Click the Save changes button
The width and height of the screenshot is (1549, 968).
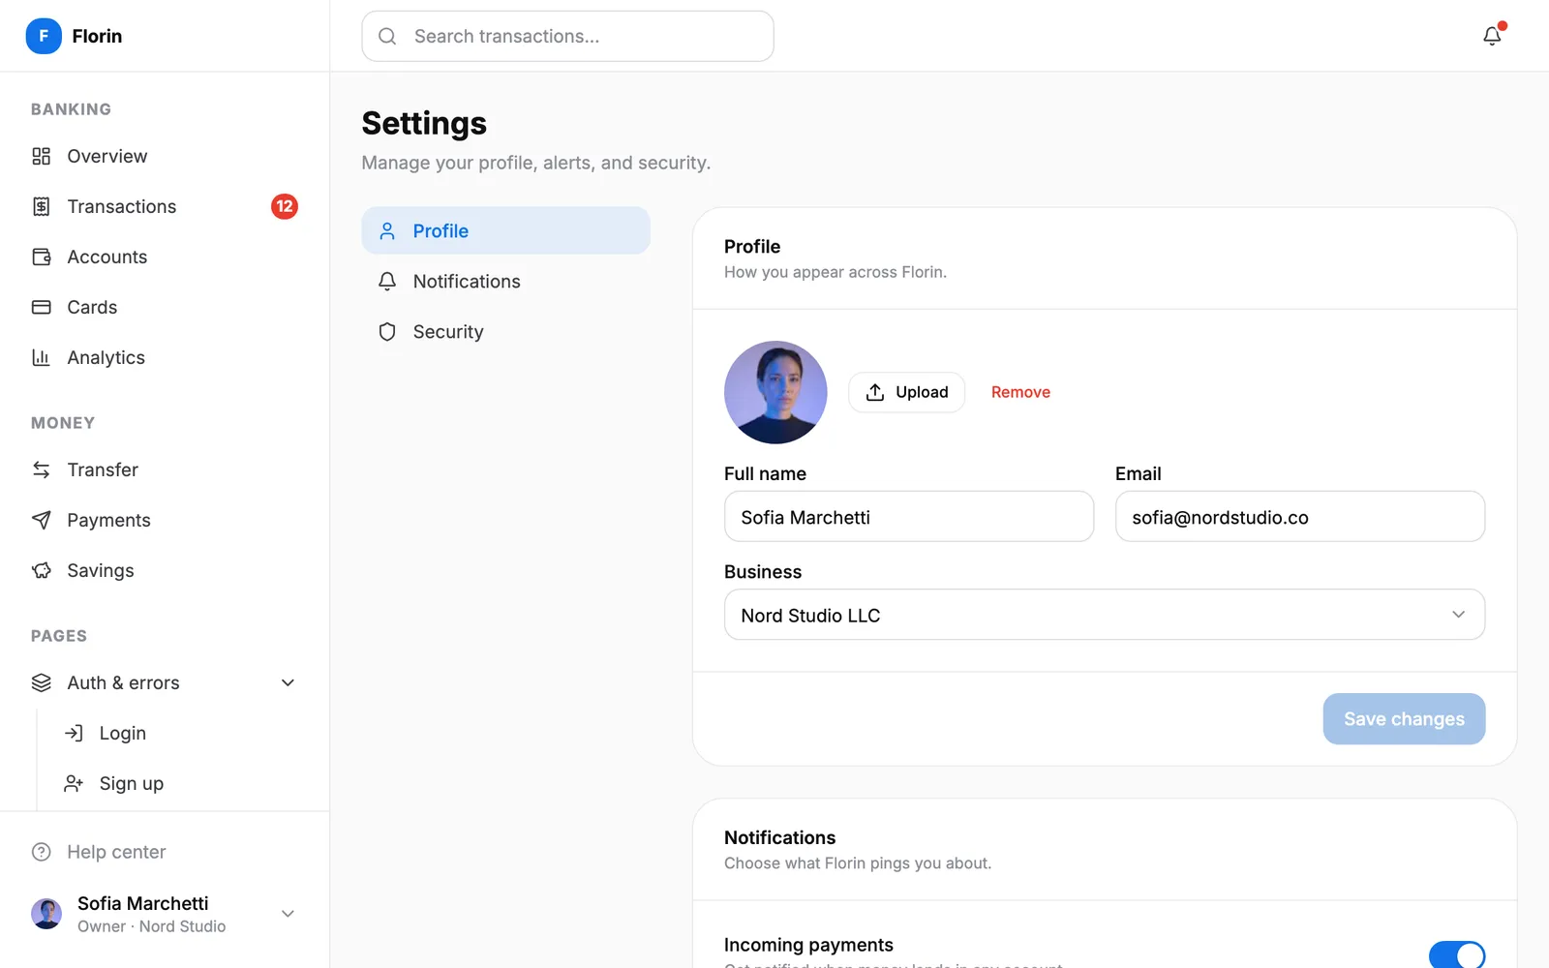tap(1404, 718)
